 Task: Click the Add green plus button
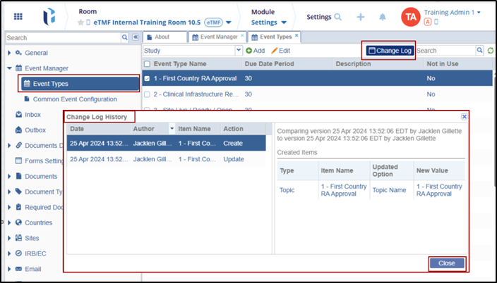coord(255,51)
